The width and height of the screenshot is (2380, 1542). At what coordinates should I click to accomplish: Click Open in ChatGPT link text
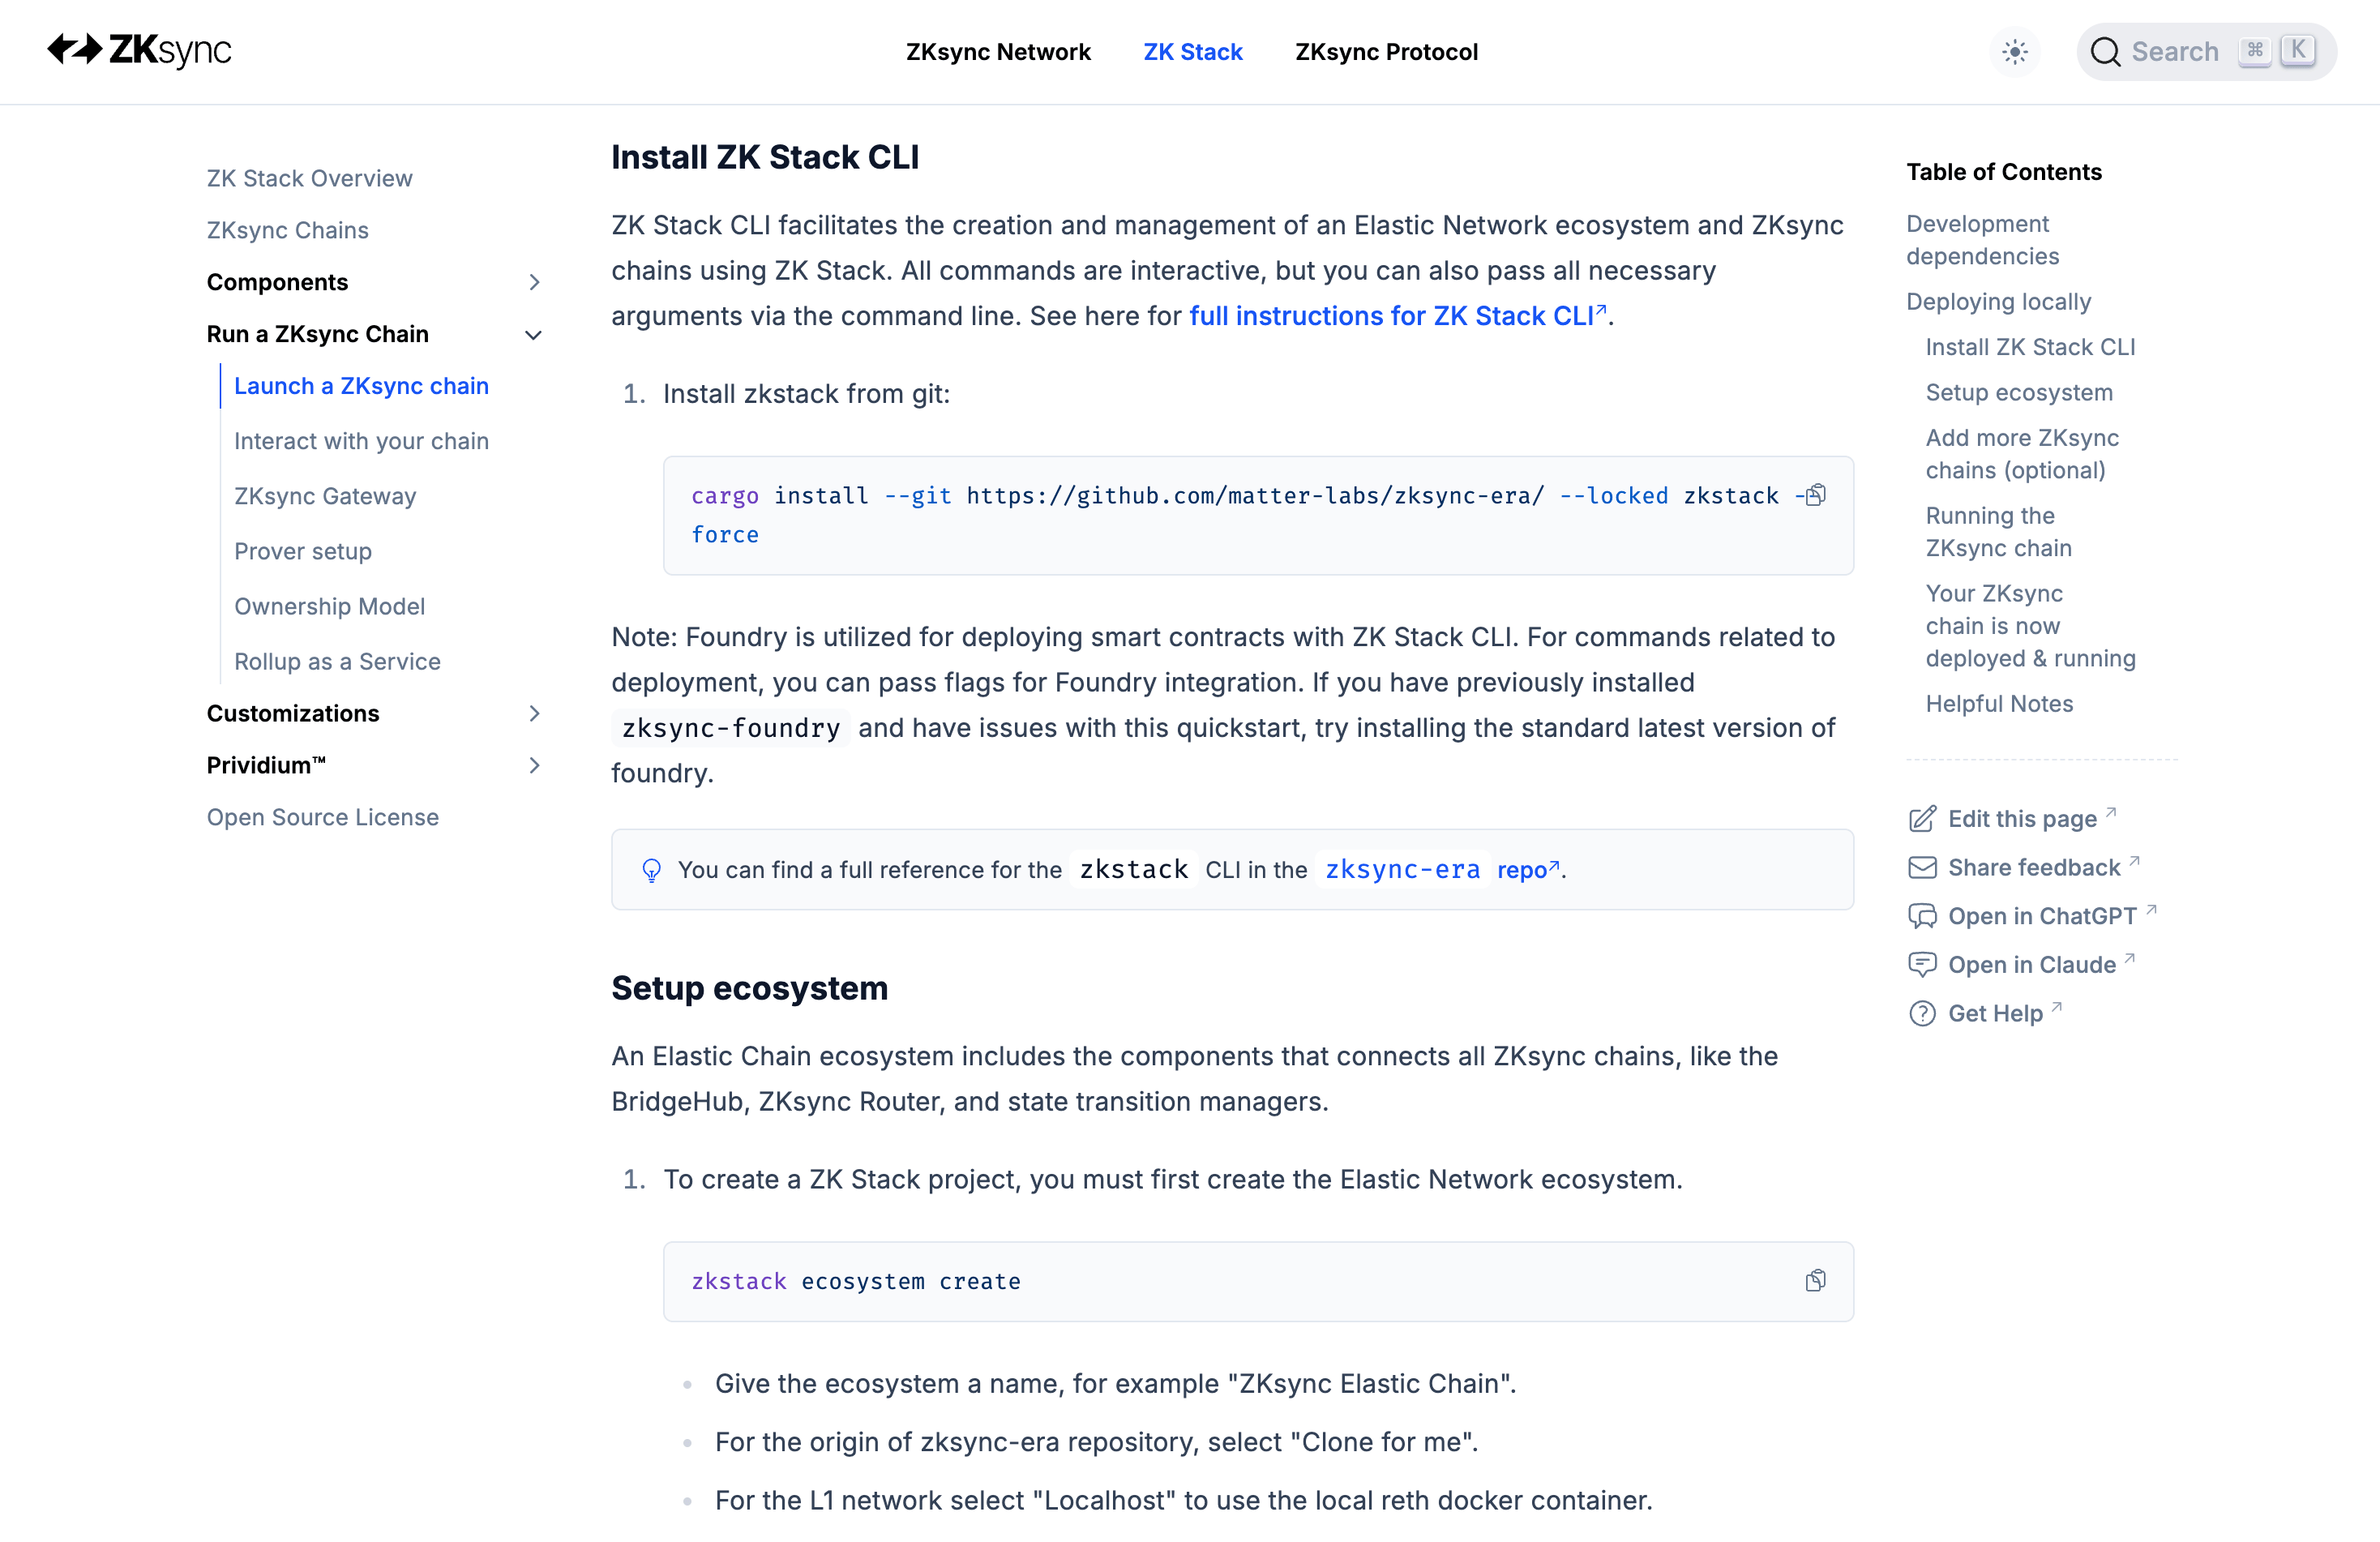pyautogui.click(x=2042, y=916)
